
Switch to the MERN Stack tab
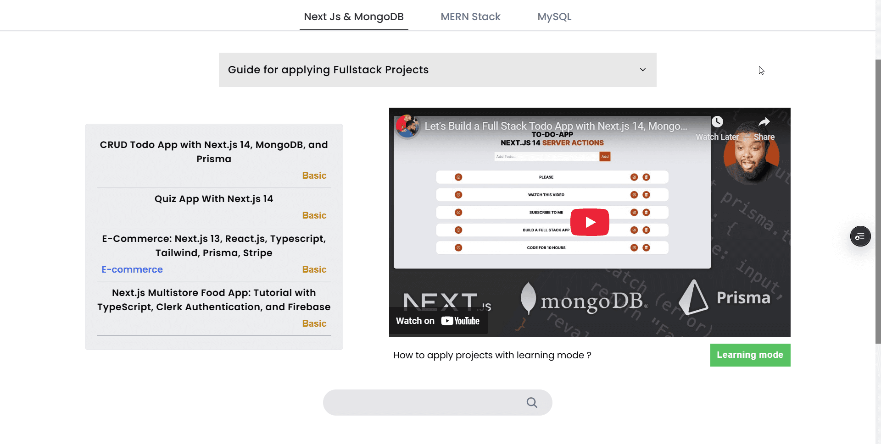click(470, 16)
